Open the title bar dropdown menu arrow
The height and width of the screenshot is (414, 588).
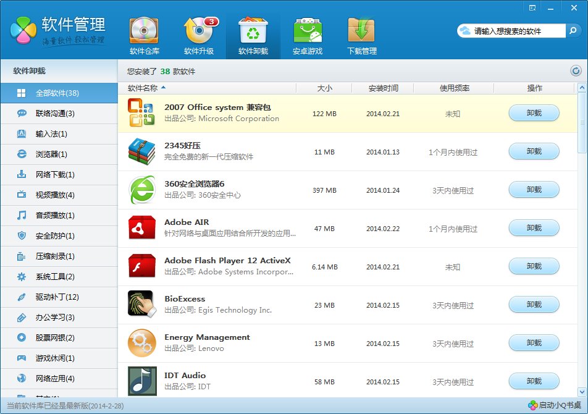pos(531,7)
